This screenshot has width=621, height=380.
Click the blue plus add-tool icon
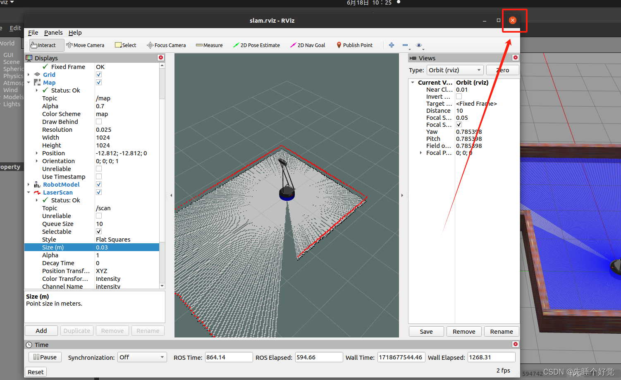(x=392, y=45)
